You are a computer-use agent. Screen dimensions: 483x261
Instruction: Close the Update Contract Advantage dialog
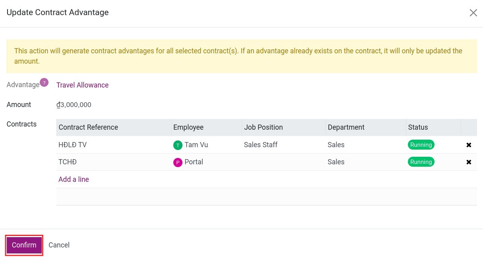pyautogui.click(x=473, y=12)
